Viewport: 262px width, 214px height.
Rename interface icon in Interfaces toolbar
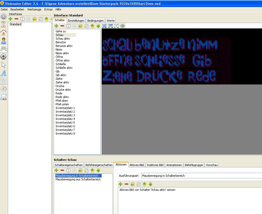click(x=22, y=19)
